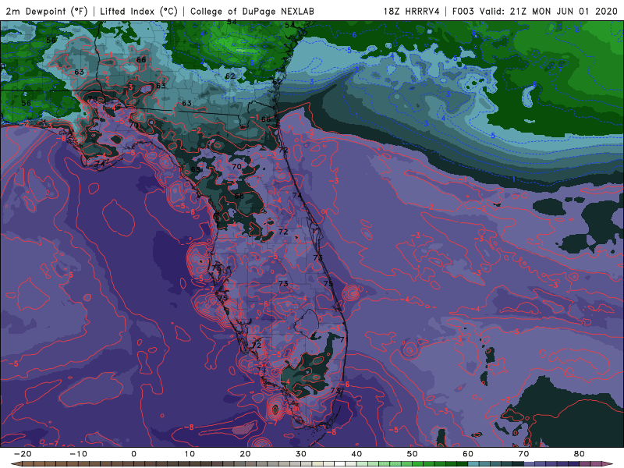The height and width of the screenshot is (468, 624).
Task: Click the '20' color scale label
Action: click(245, 454)
